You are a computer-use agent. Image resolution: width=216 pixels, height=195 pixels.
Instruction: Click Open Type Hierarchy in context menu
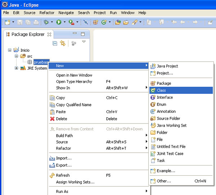(99, 82)
